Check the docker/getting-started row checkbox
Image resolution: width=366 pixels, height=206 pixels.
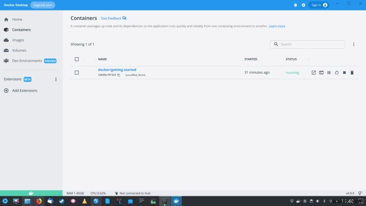76,73
